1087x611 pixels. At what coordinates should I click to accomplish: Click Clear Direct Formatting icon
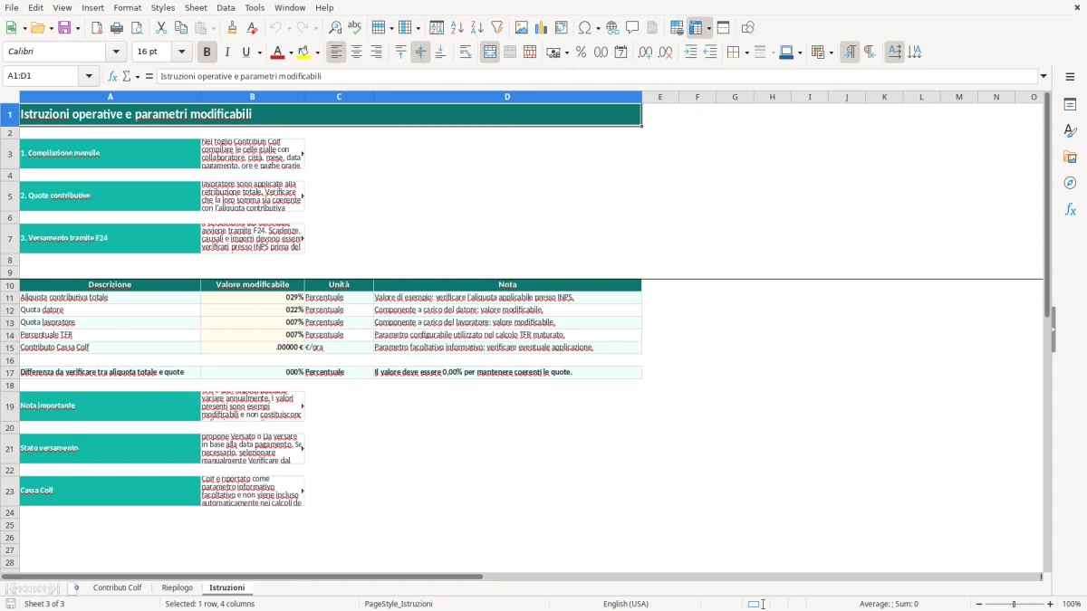253,28
